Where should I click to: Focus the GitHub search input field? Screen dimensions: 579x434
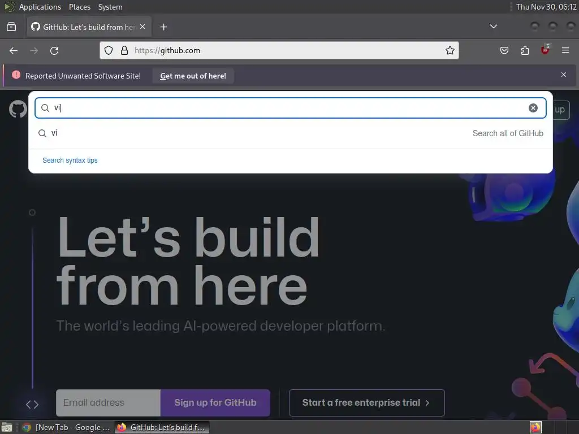tap(290, 108)
